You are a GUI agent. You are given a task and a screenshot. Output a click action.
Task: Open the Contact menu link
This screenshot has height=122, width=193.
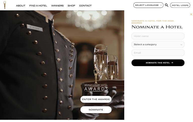(85, 6)
